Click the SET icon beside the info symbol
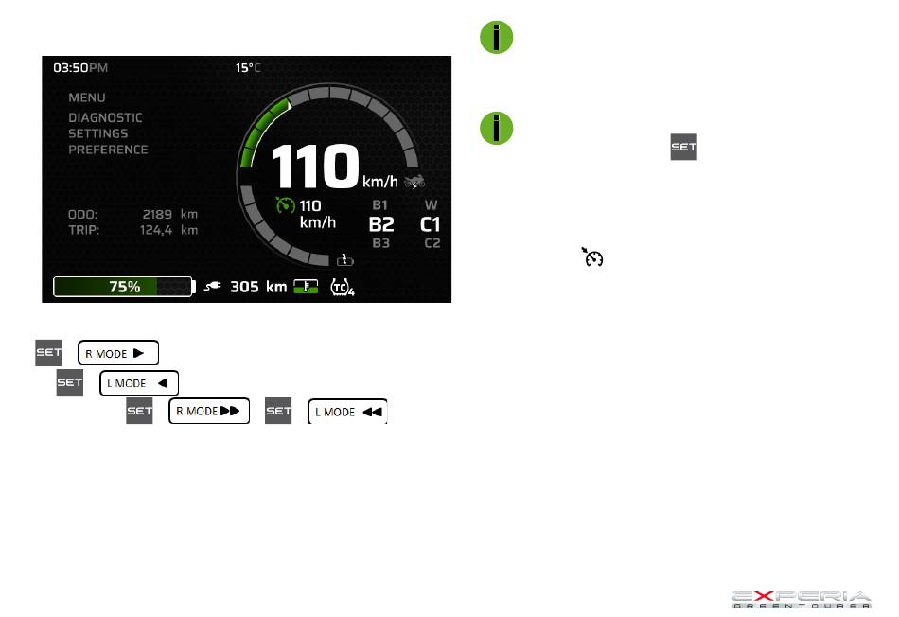The height and width of the screenshot is (617, 899). 683,147
